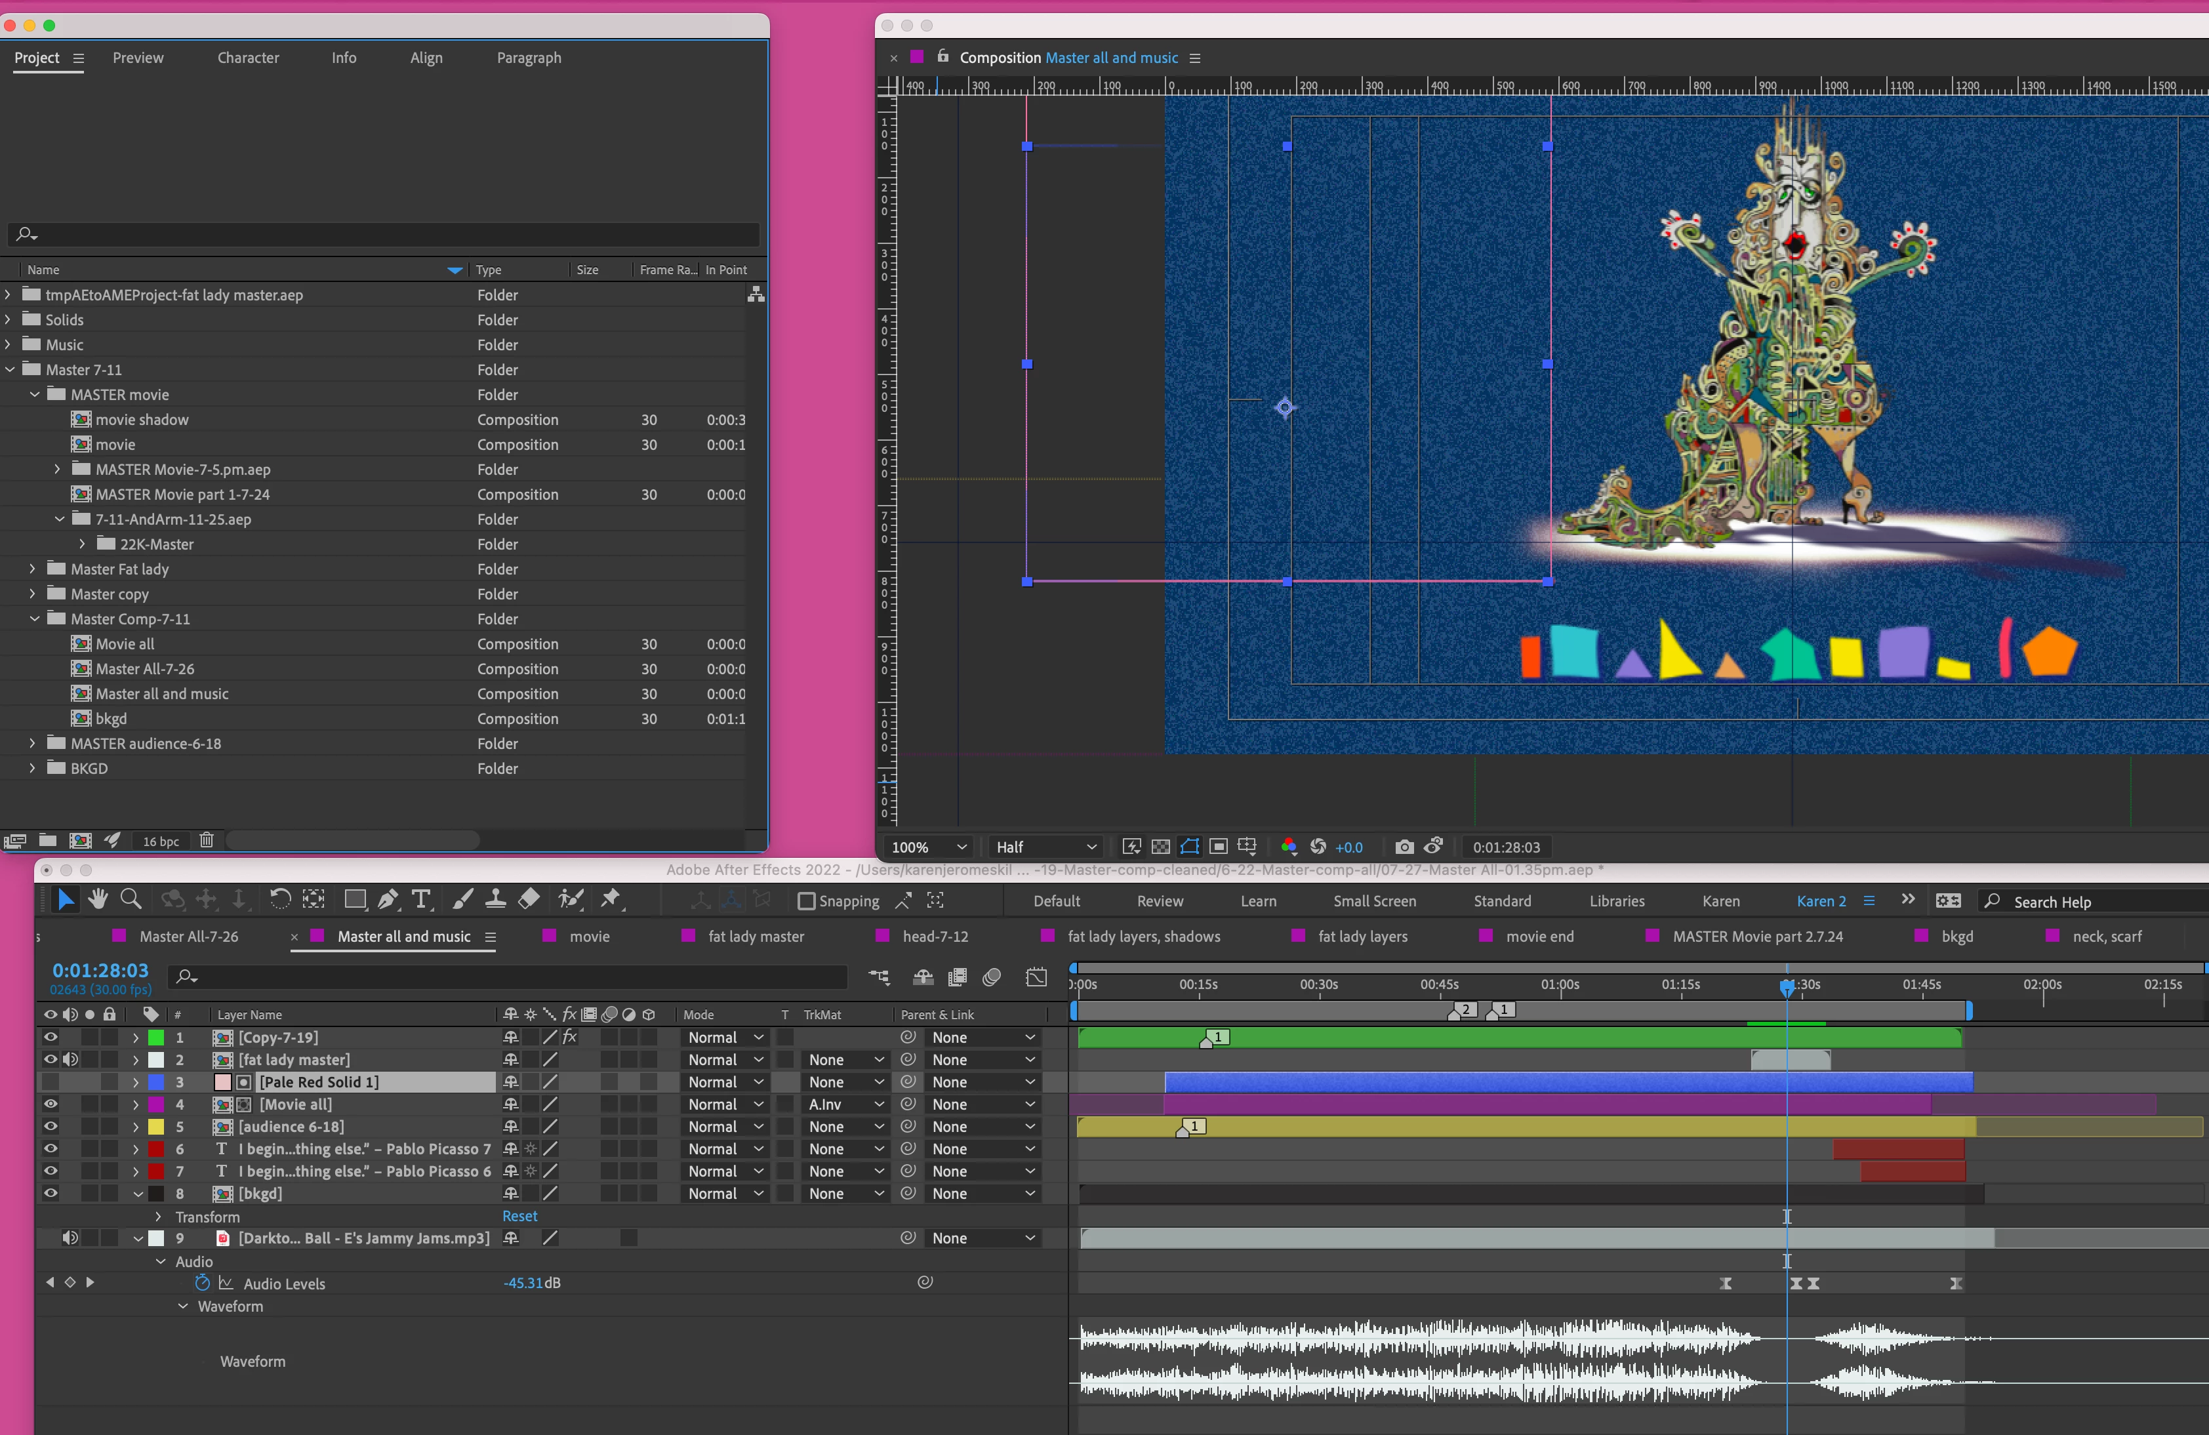Select the Zoom tool
2209x1435 pixels.
131,899
